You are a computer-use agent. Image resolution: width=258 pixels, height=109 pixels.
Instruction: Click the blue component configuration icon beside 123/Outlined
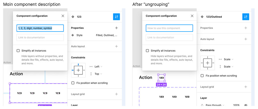pos(246,17)
